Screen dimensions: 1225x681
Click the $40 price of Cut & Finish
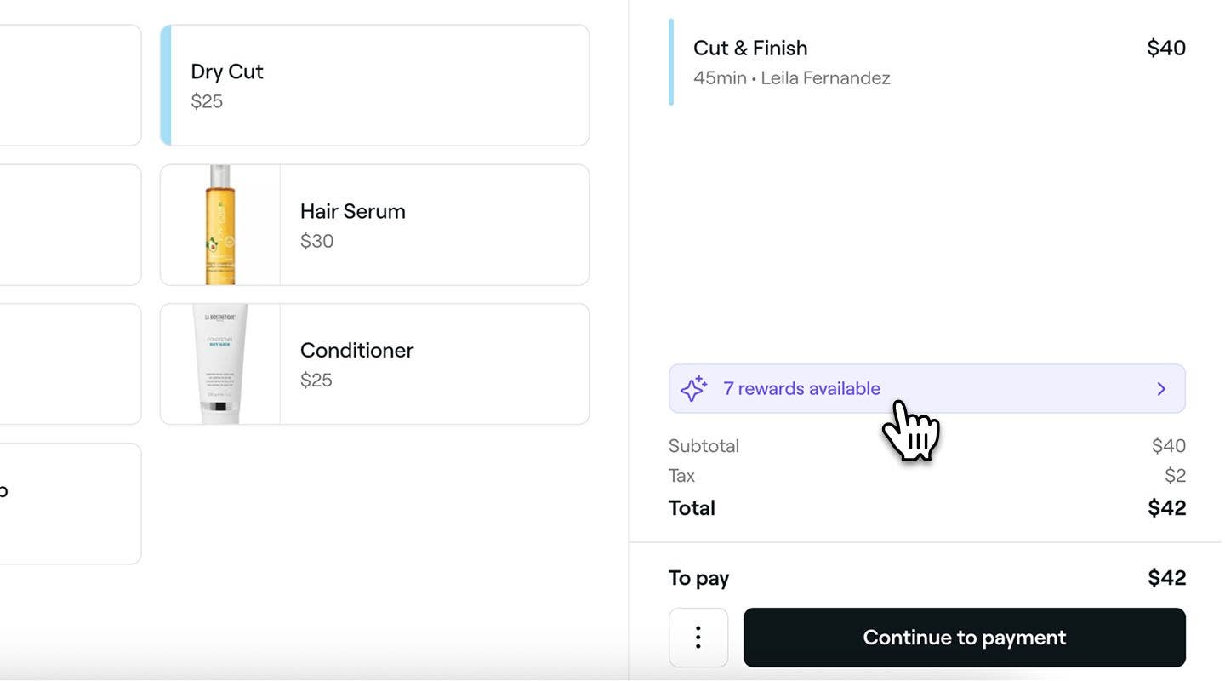click(1166, 48)
